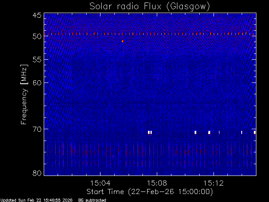Click the isolated orange spot near 51 MHz
269x202 pixels.
[x=122, y=41]
